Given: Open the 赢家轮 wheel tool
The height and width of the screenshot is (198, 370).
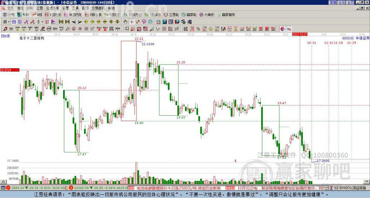Looking at the screenshot, I should pos(189,14).
